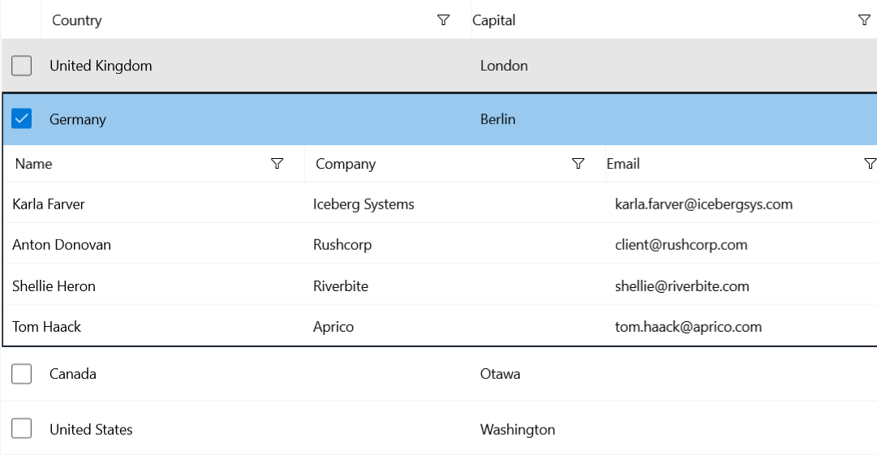Uncheck the Germany row checkbox
Screen dimensions: 877x455
(x=22, y=119)
